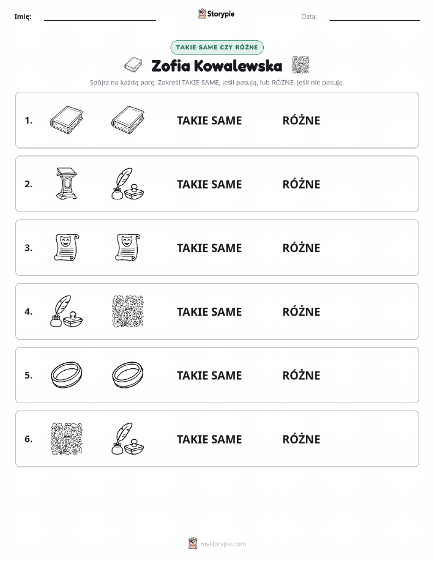This screenshot has width=434, height=561.
Task: Click the pedestal column image in row 2
Action: (67, 184)
